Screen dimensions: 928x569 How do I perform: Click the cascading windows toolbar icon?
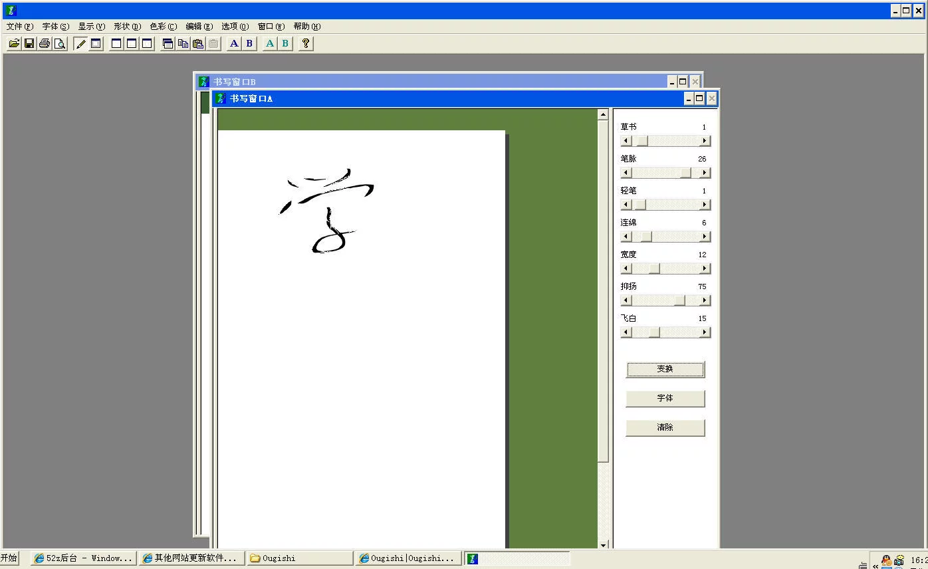click(168, 43)
